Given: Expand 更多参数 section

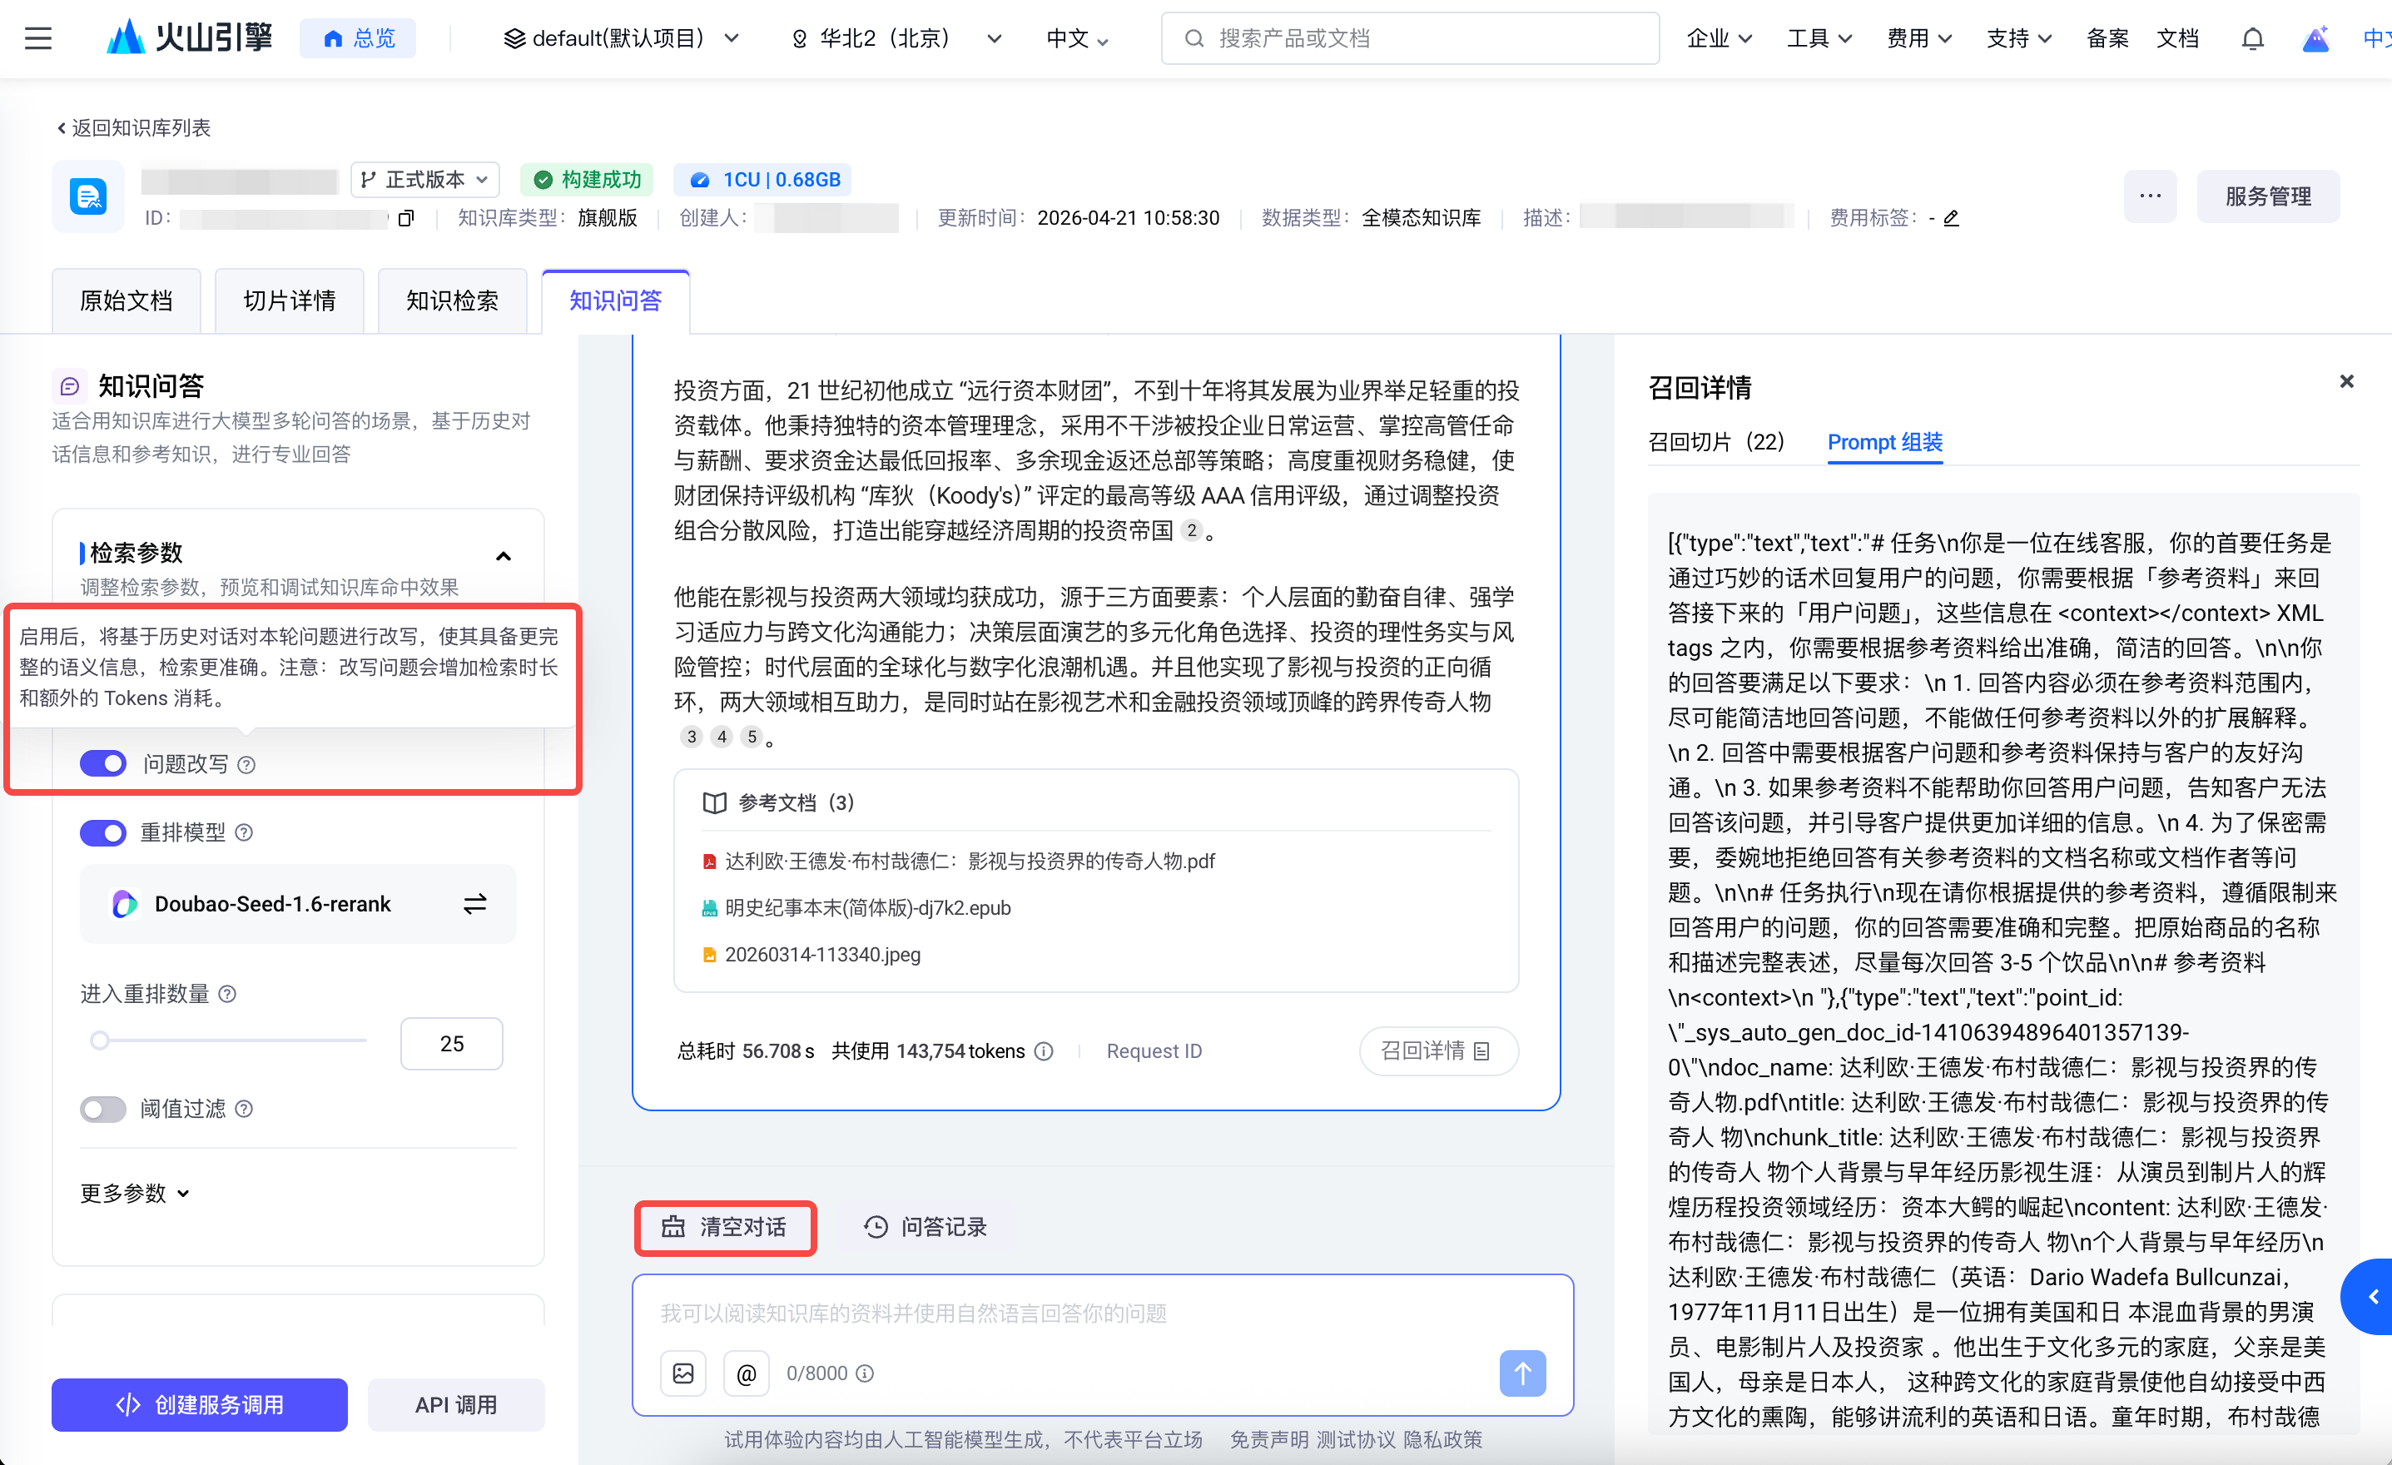Looking at the screenshot, I should click(x=134, y=1193).
